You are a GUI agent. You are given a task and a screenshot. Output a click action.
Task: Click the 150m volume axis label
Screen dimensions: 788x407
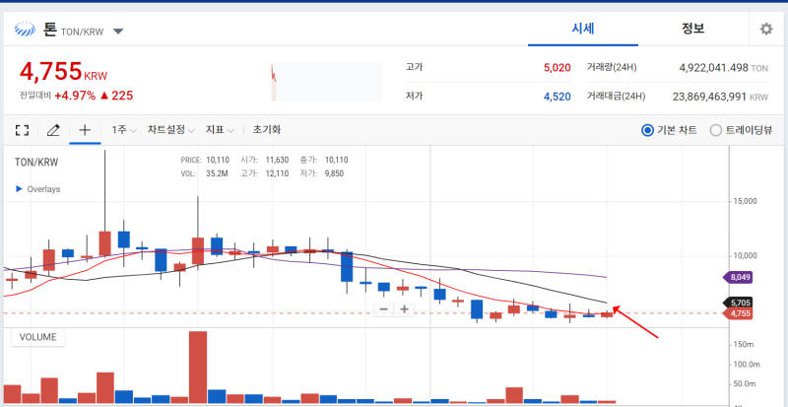[x=744, y=345]
